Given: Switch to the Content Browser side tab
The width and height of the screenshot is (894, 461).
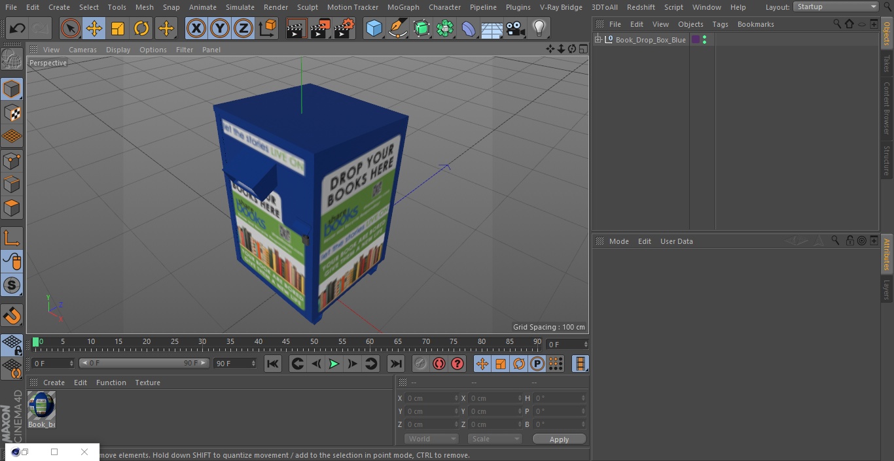Looking at the screenshot, I should (887, 108).
